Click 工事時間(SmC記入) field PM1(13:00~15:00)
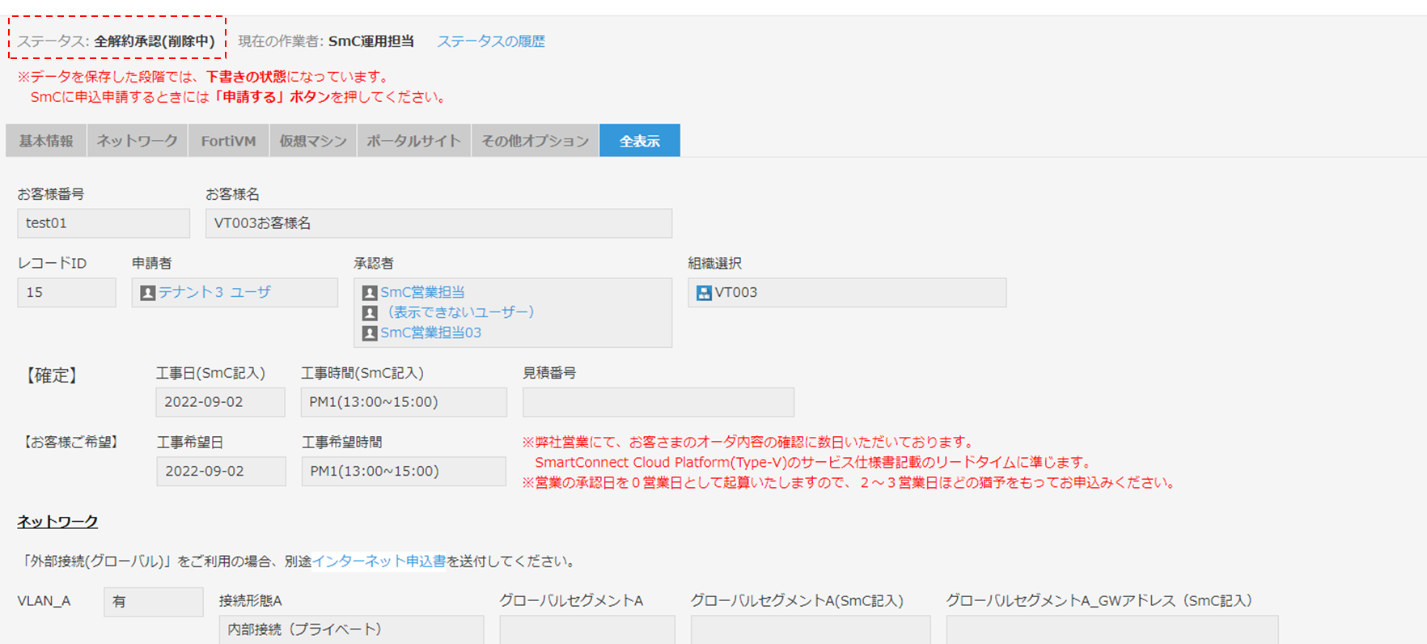Screen dimensions: 1427x644 click(x=404, y=402)
